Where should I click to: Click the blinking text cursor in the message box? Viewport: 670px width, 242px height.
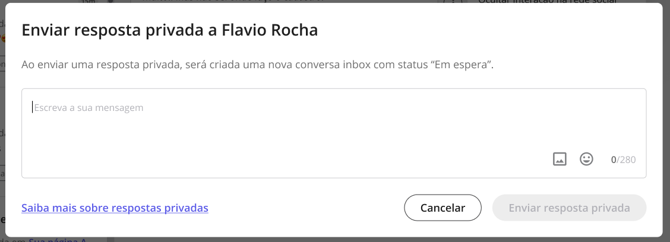tap(32, 107)
